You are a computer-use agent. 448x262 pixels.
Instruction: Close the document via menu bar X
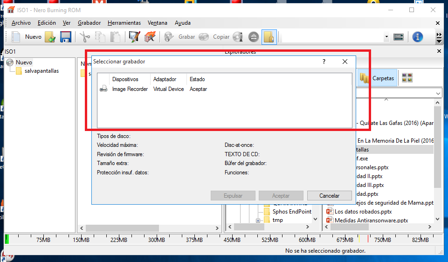(x=437, y=23)
